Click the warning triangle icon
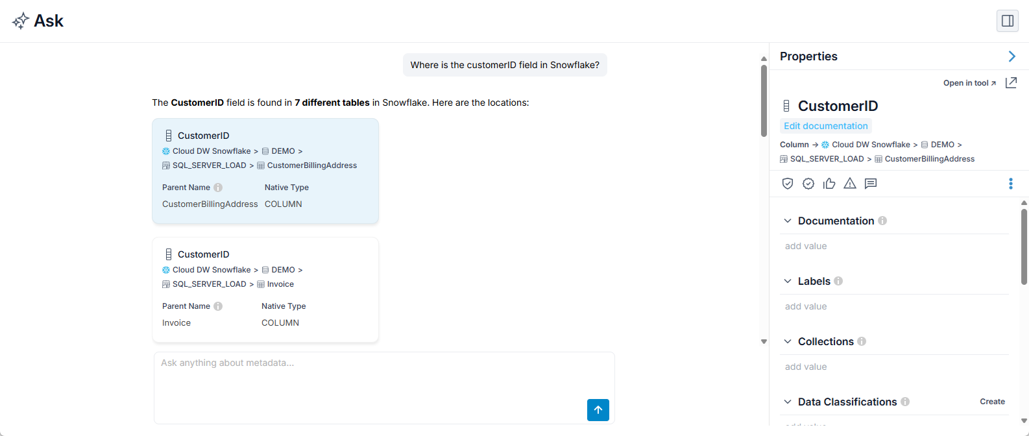 [850, 184]
